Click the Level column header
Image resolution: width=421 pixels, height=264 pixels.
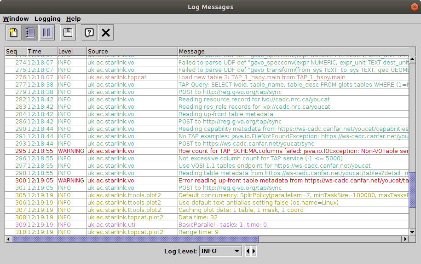[71, 52]
